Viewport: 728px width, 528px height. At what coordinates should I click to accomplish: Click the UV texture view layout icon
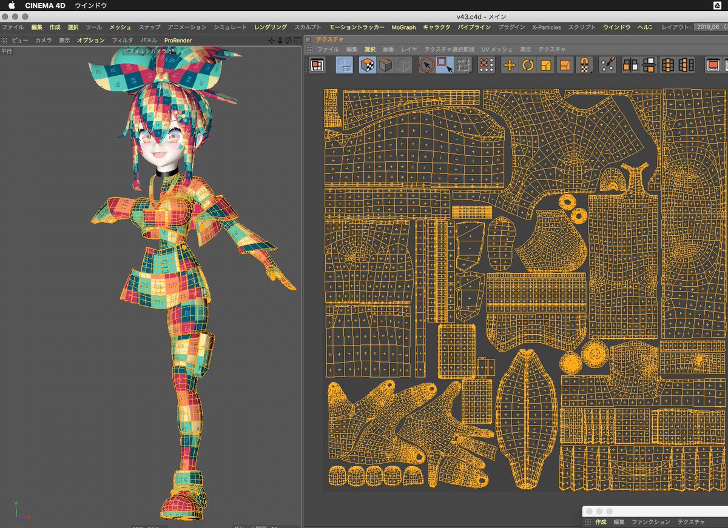pyautogui.click(x=317, y=65)
